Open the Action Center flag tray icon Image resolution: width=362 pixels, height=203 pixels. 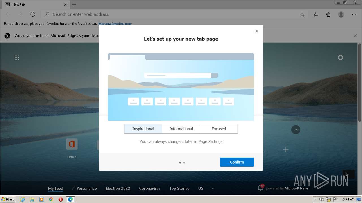pyautogui.click(x=336, y=199)
